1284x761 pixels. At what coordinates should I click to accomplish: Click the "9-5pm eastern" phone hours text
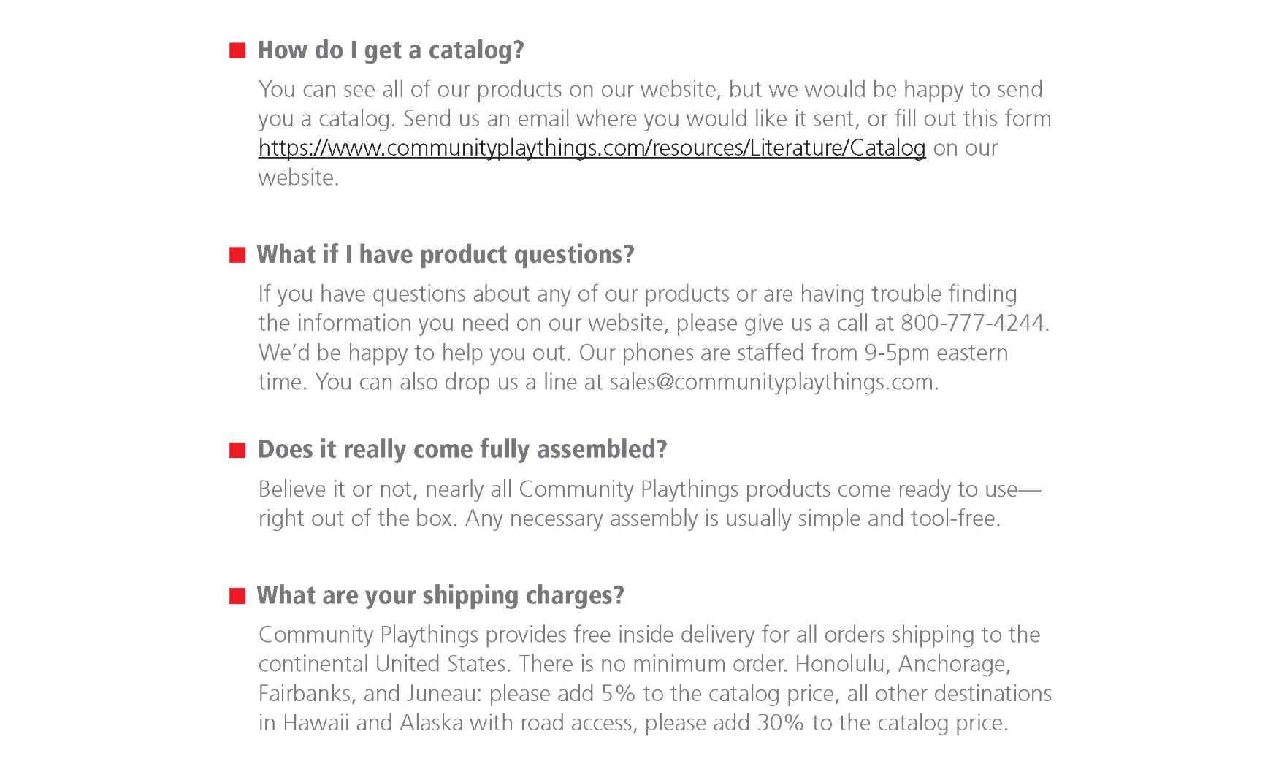(936, 353)
